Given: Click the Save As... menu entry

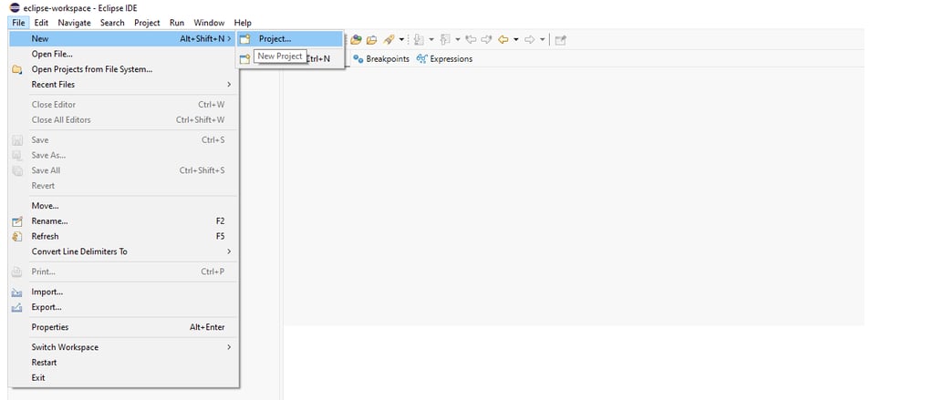Looking at the screenshot, I should tap(124, 156).
